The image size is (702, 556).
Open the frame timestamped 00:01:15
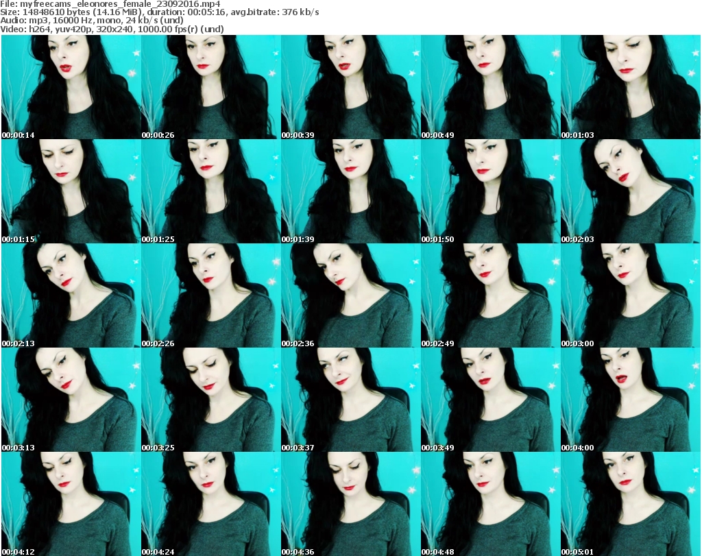coord(71,191)
